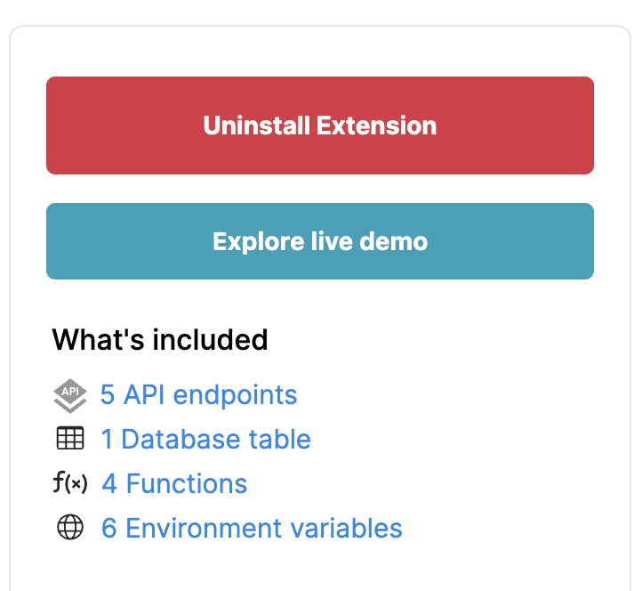Select the What's included heading
The image size is (642, 591).
coord(160,339)
